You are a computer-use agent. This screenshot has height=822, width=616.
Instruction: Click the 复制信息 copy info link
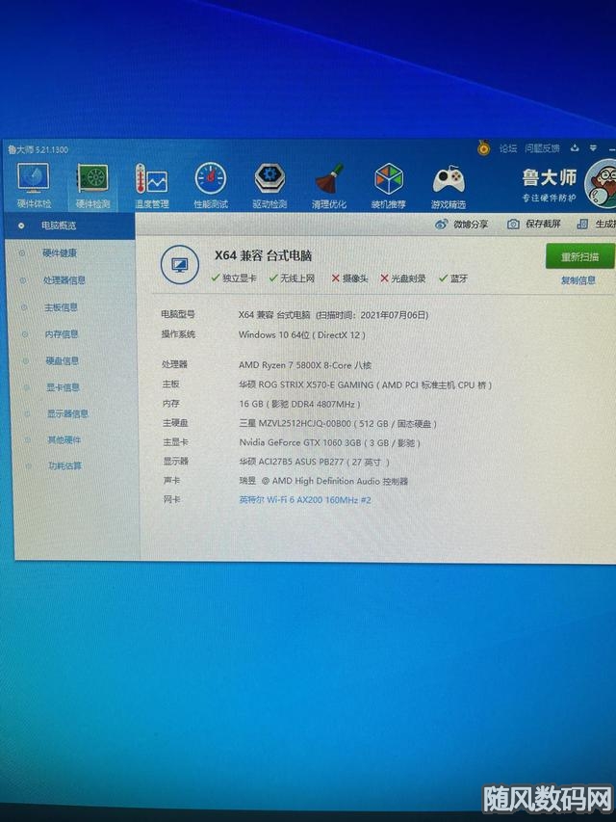[x=578, y=279]
